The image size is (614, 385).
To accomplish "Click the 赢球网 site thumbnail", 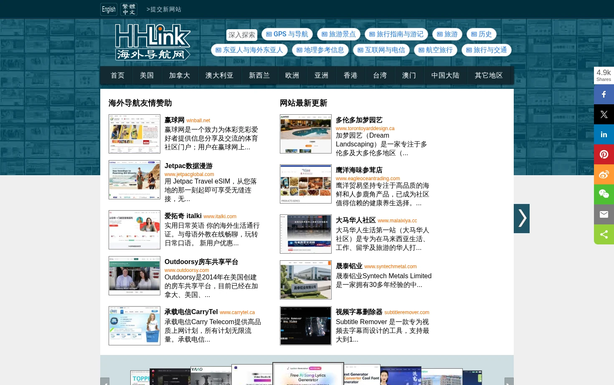I will tap(134, 134).
